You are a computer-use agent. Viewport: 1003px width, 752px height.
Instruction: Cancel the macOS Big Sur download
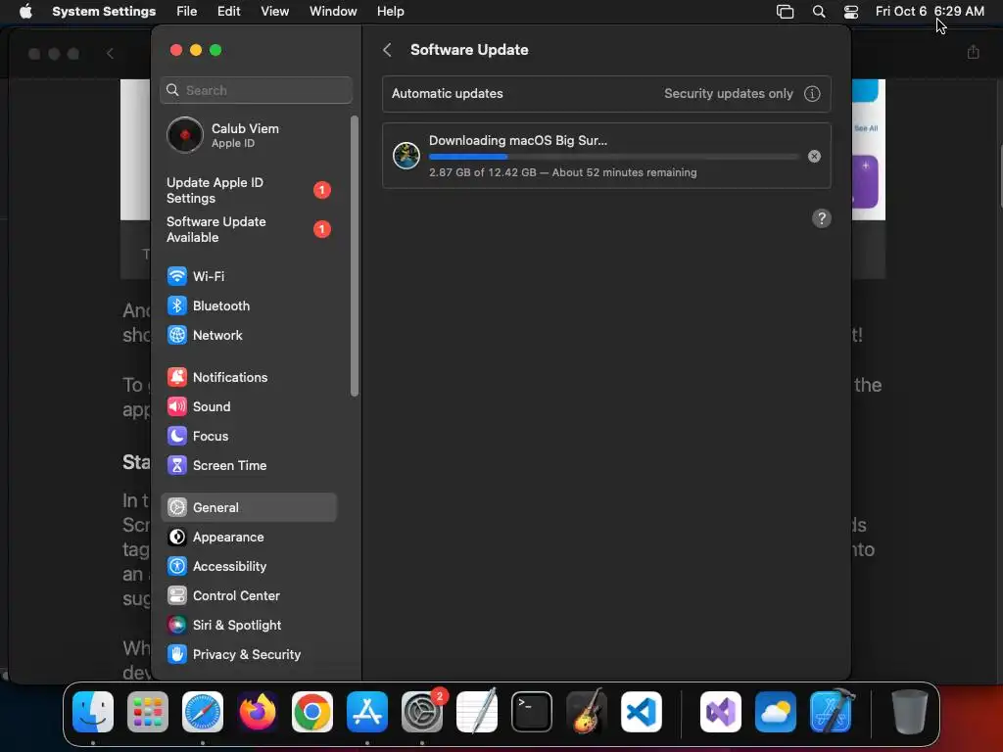pos(814,156)
